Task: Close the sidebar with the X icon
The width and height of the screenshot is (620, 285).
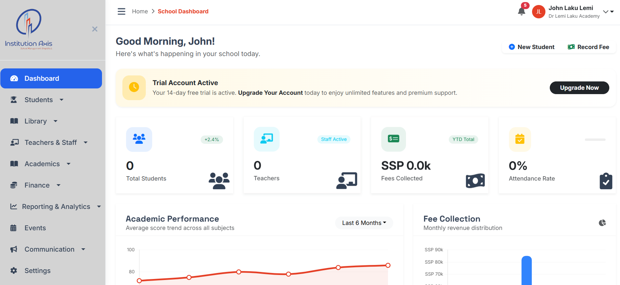Action: (x=95, y=29)
